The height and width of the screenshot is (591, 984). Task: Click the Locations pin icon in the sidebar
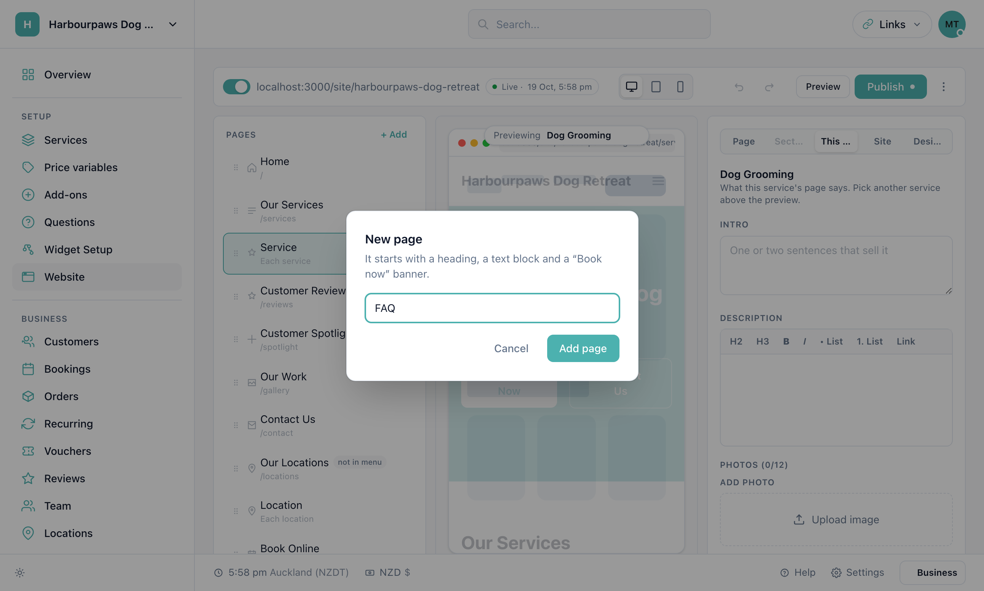click(28, 533)
